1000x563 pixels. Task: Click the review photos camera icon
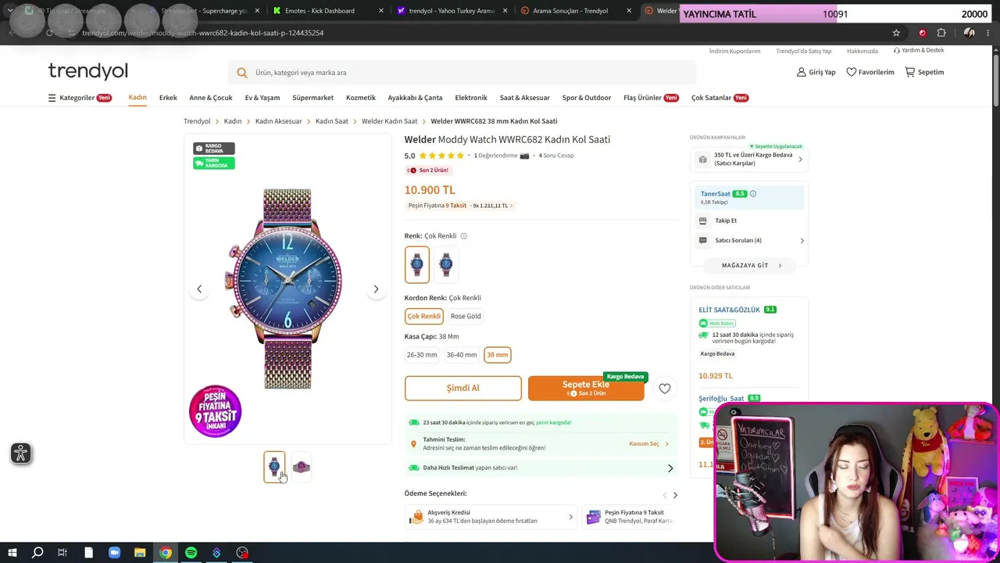pyautogui.click(x=524, y=156)
